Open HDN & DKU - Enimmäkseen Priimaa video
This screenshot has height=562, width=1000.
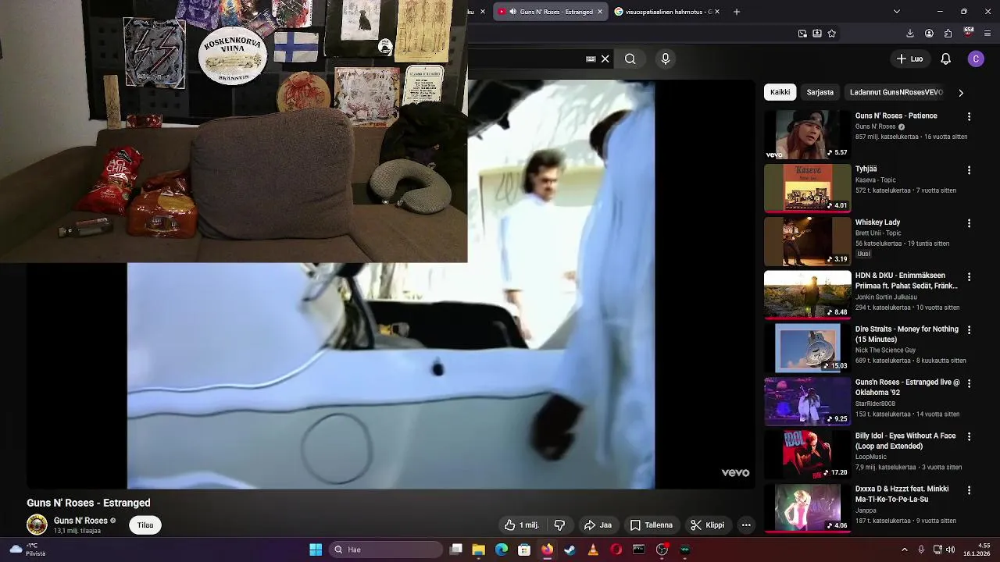[x=905, y=280]
